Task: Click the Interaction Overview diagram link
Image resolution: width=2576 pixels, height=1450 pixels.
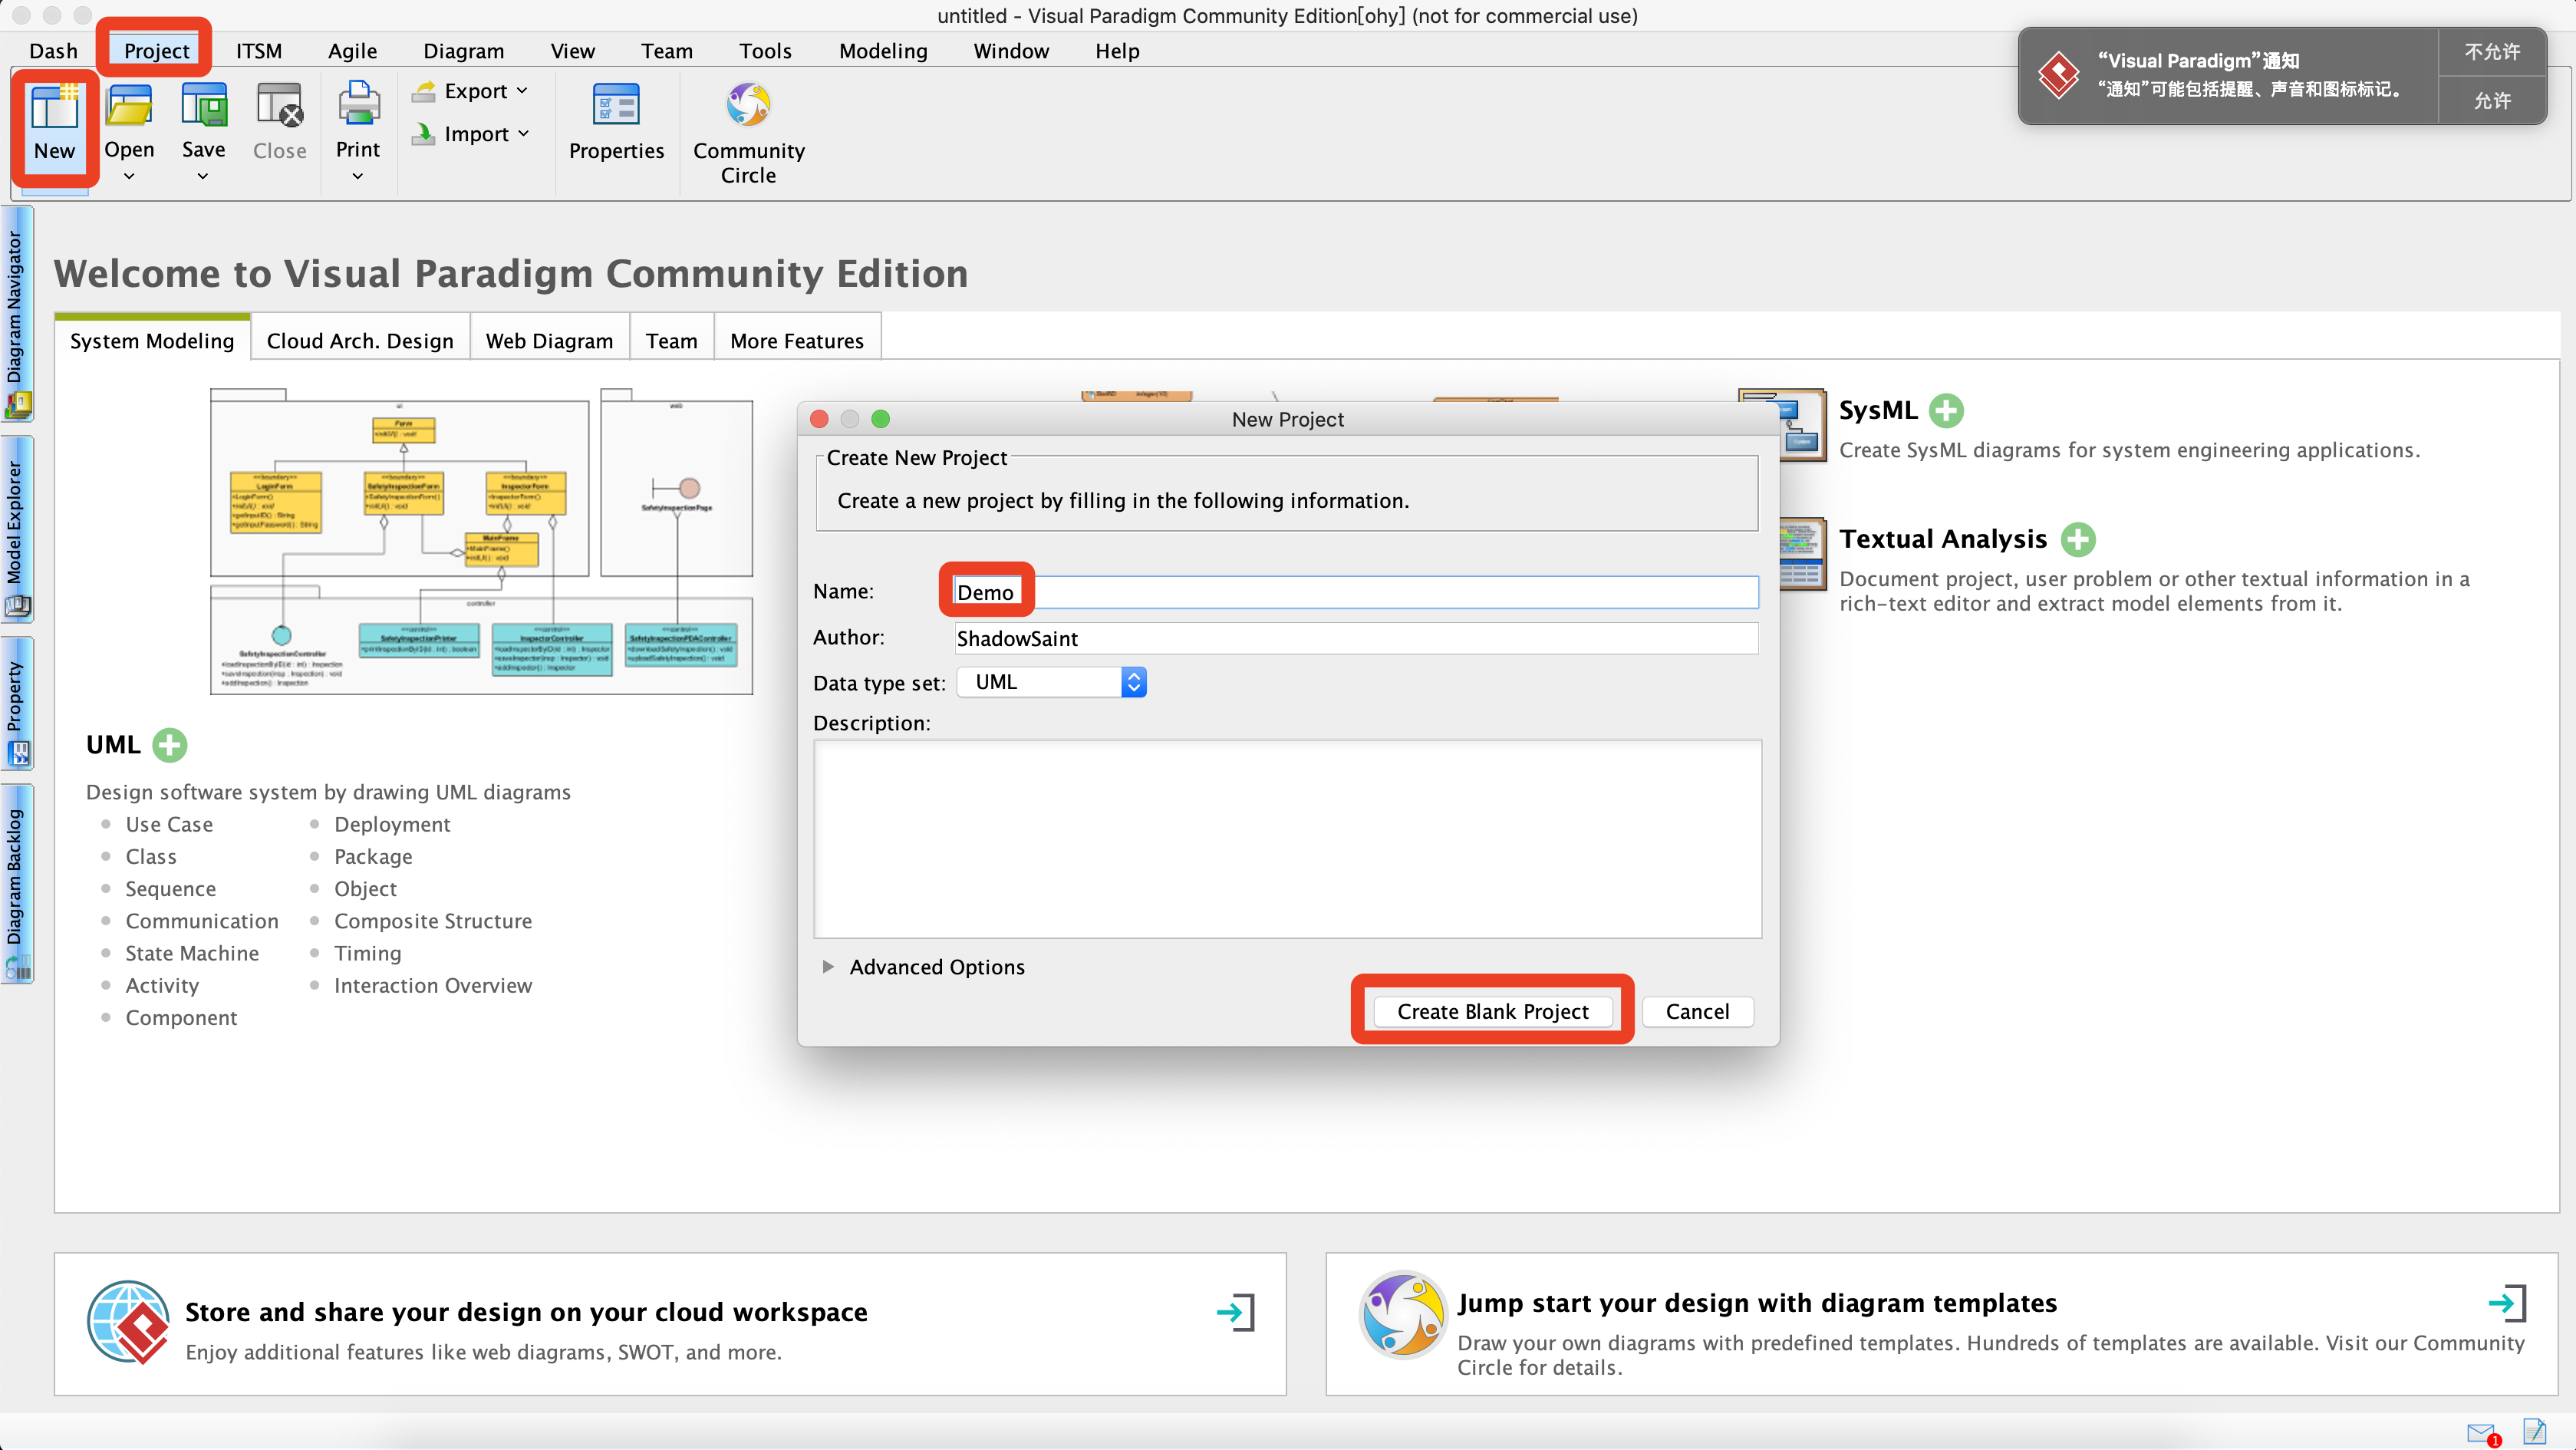Action: tap(433, 985)
